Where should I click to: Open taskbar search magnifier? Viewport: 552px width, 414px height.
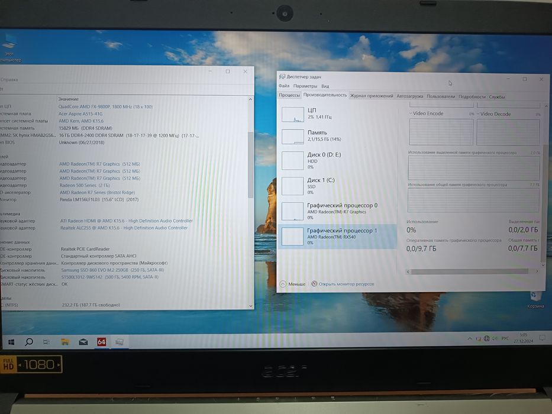pos(29,342)
